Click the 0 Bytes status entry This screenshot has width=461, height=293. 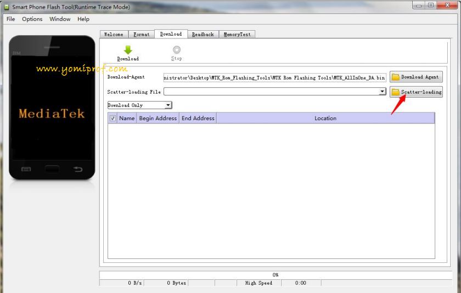point(166,283)
